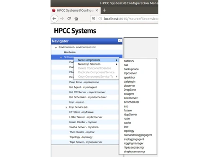Select the HPCC Systems Configuration browser tab
Viewport: 209px width, 157px height.
(75, 10)
